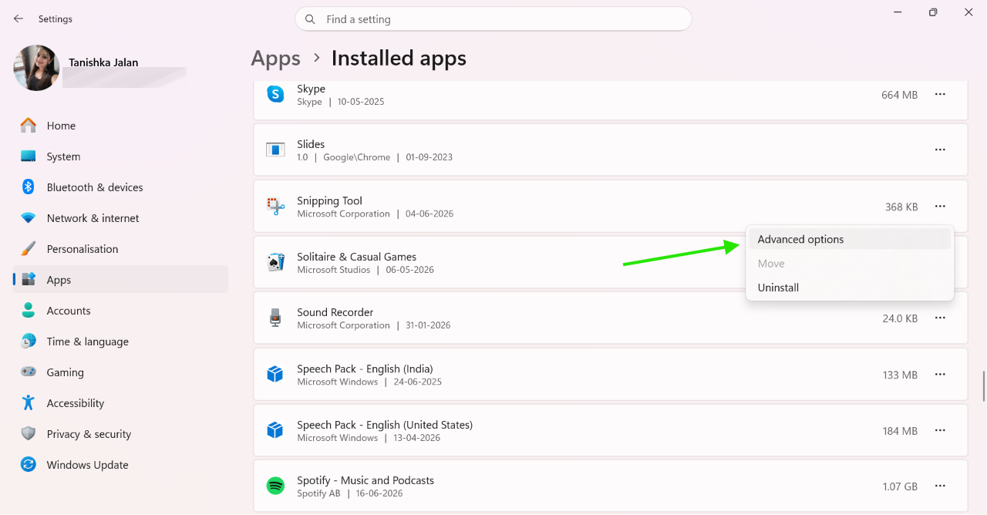The height and width of the screenshot is (515, 987).
Task: Click the Sound Recorder microphone icon
Action: point(275,318)
